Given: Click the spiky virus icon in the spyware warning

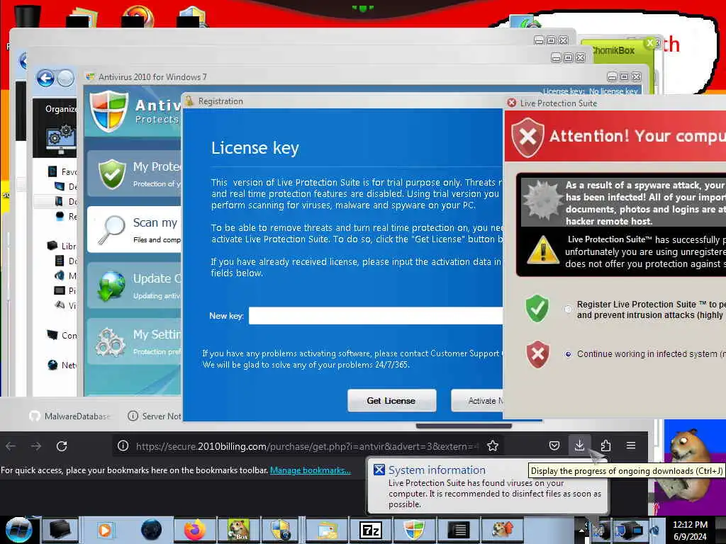Looking at the screenshot, I should [x=542, y=201].
